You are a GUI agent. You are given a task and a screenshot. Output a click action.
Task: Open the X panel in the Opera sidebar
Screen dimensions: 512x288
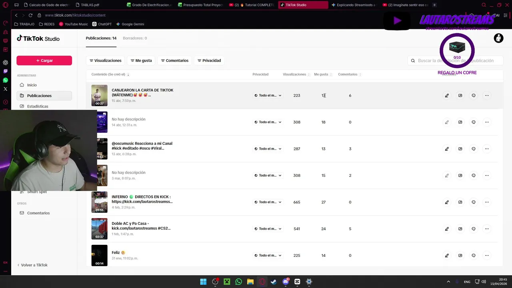click(5, 89)
